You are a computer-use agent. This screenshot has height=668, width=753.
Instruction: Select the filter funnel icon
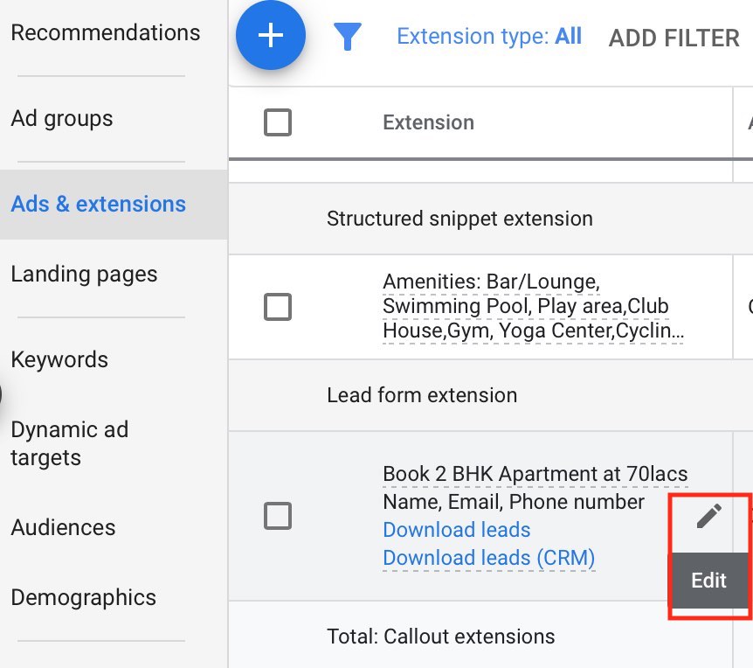[347, 35]
